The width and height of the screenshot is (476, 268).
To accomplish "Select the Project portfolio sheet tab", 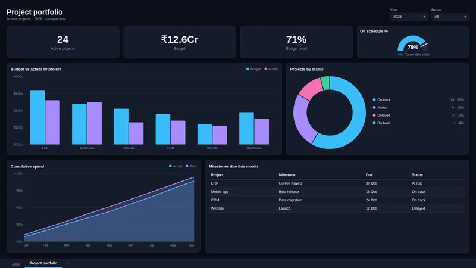I will click(x=43, y=263).
